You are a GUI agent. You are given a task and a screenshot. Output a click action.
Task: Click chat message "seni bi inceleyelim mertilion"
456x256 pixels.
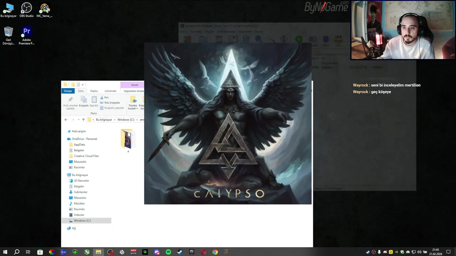tap(396, 85)
